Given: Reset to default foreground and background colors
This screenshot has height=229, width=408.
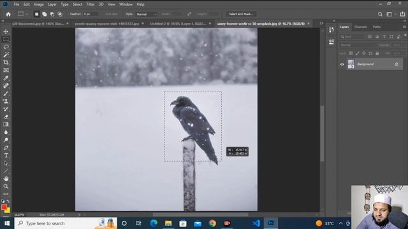Looking at the screenshot, I should [3, 201].
